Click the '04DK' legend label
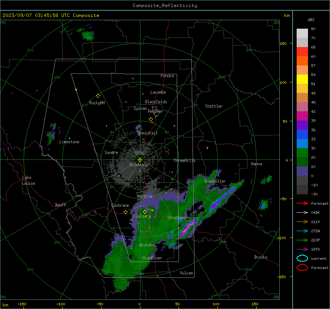This screenshot has width=330, height=309. (315, 213)
